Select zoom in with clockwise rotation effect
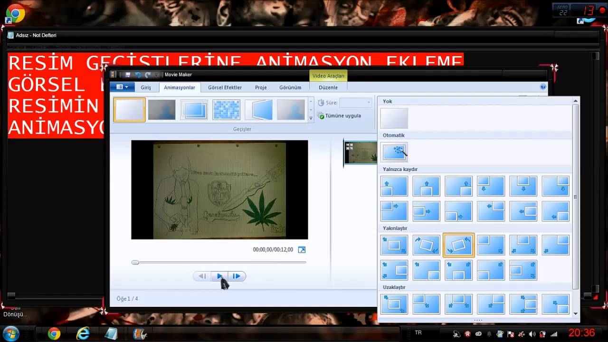This screenshot has height=342, width=608. (x=427, y=245)
